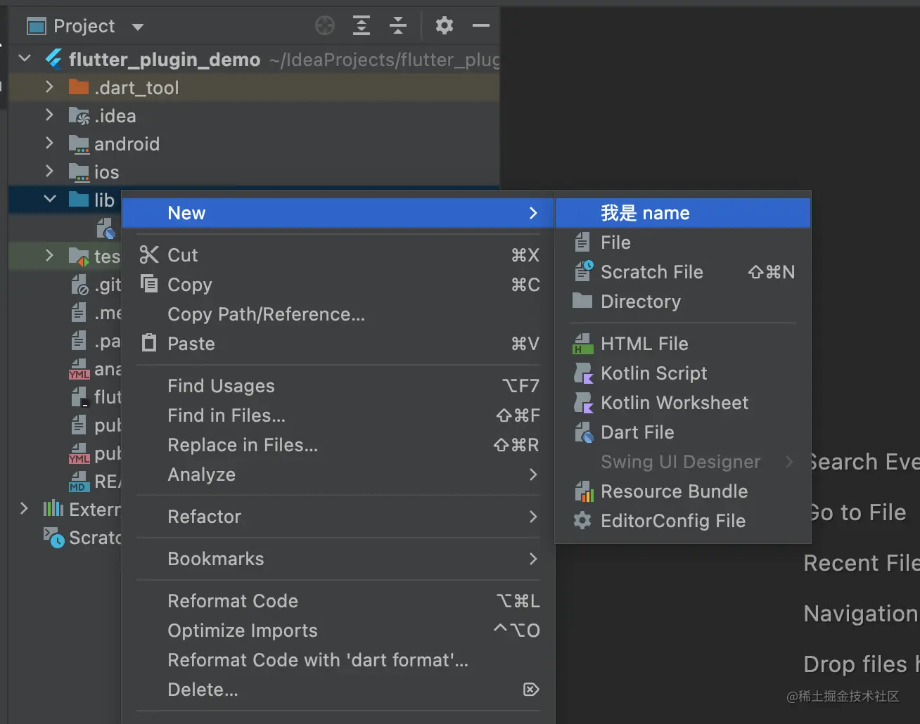Click the Expand All icon in the Project toolbar

(362, 25)
